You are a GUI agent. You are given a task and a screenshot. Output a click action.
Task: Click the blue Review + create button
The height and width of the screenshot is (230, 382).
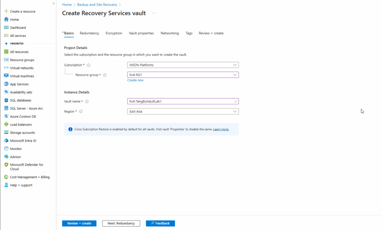click(79, 223)
